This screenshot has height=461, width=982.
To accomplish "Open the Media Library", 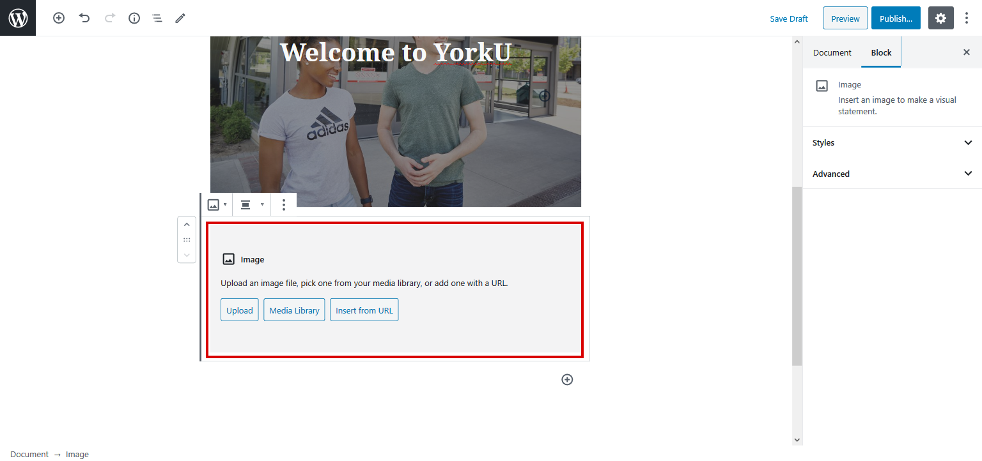I will pos(294,310).
